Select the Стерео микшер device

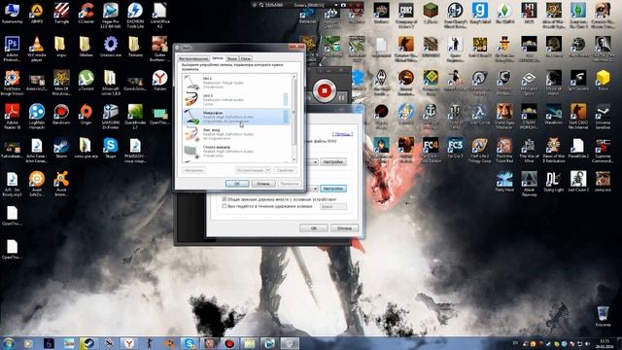point(236,152)
